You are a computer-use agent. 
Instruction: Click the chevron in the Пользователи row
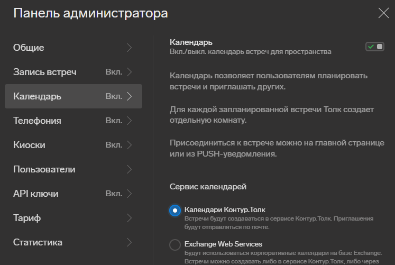[x=129, y=169]
